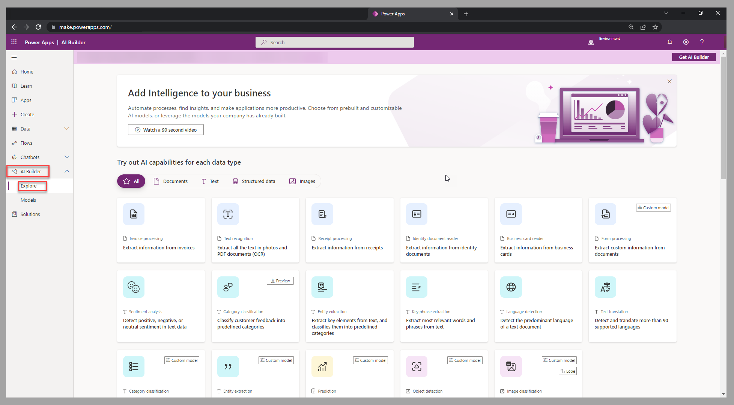Collapse the AI Builder sidebar section
The height and width of the screenshot is (405, 734).
67,171
